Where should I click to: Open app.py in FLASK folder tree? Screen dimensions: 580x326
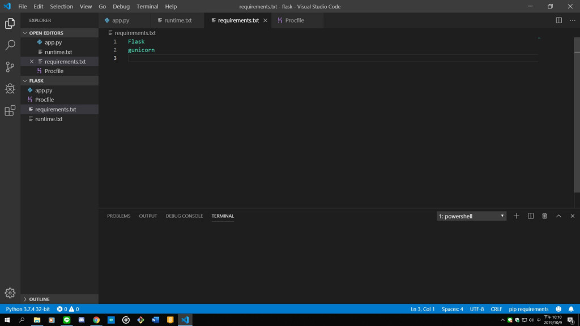pyautogui.click(x=59, y=90)
